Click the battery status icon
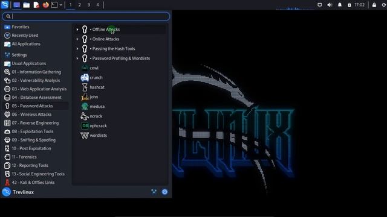387x217 pixels. [350, 5]
